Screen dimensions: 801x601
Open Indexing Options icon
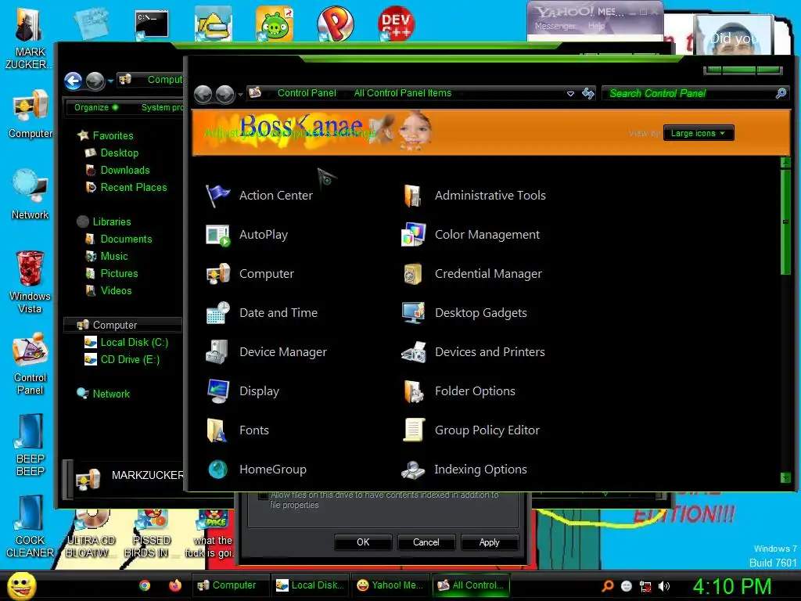(413, 470)
